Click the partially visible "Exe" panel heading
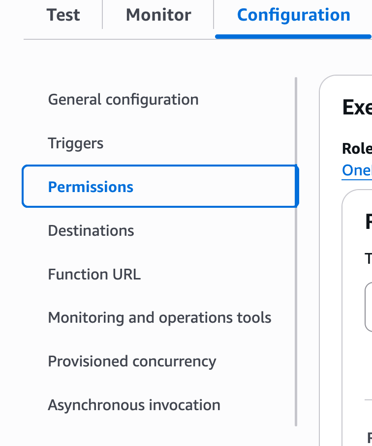Image resolution: width=372 pixels, height=446 pixels. click(x=357, y=107)
